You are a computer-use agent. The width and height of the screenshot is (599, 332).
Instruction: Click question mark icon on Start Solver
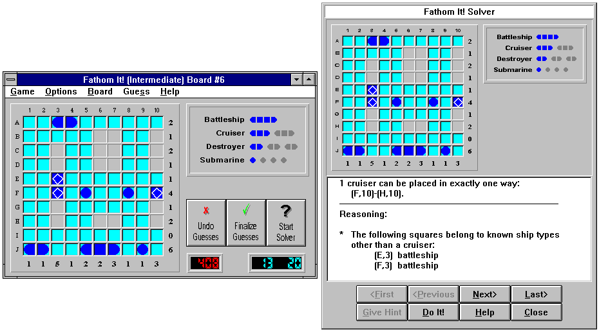coord(286,211)
